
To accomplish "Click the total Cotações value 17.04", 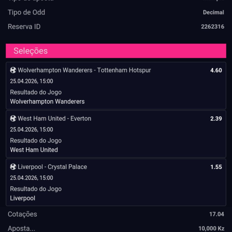I will [x=217, y=214].
